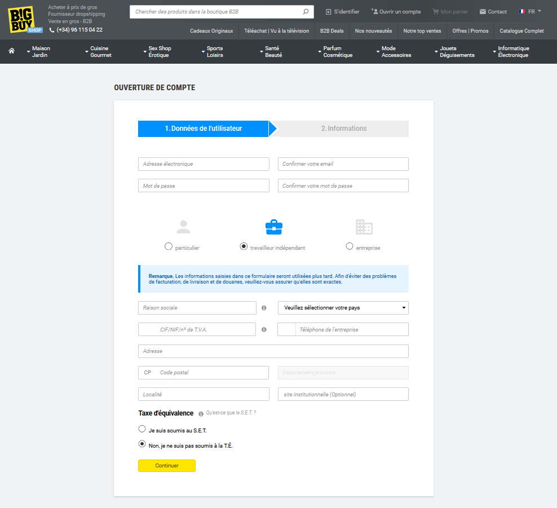Expand the Mode Accessoires category menu
This screenshot has width=557, height=508.
coord(394,51)
